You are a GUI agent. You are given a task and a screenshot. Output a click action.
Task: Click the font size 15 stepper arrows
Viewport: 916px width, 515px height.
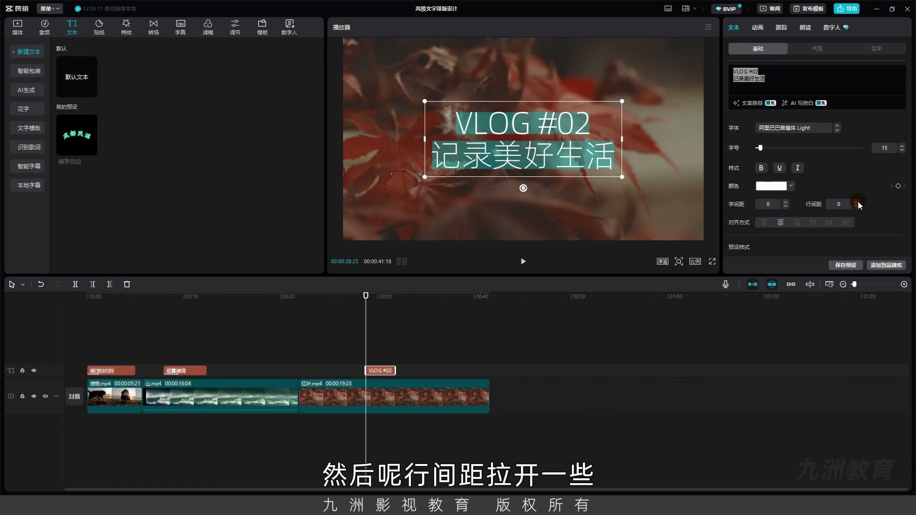pos(902,148)
